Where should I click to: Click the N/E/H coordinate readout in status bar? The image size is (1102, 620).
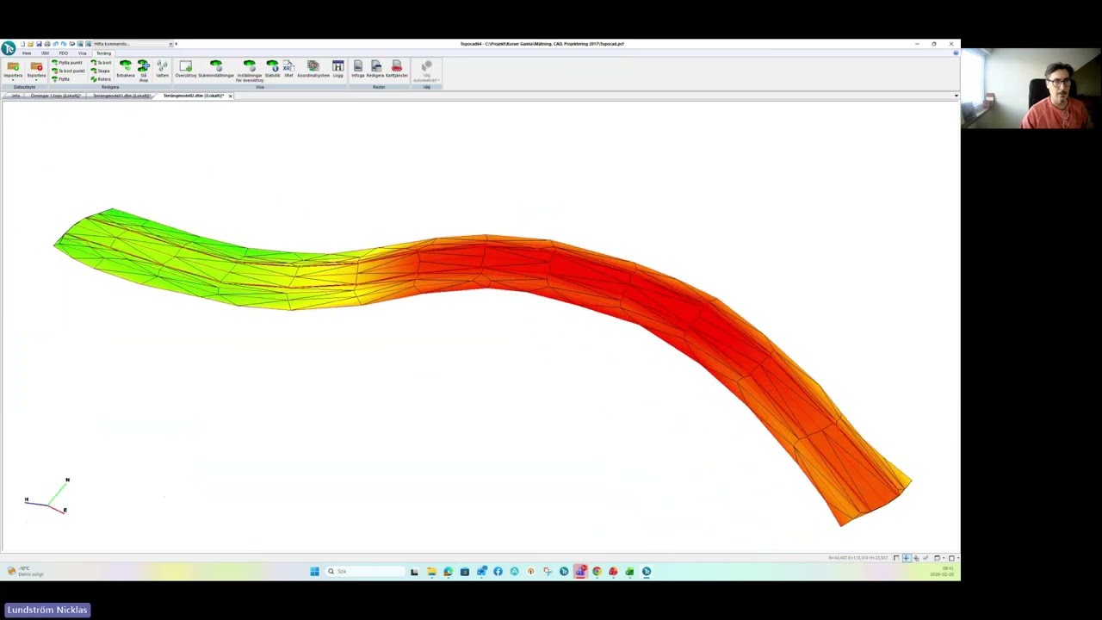pyautogui.click(x=858, y=558)
